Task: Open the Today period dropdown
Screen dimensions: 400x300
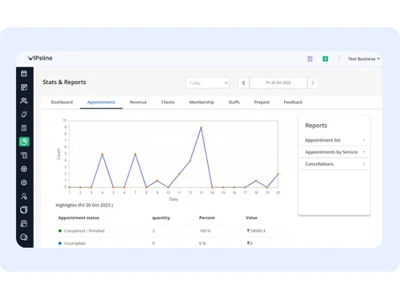Action: (207, 82)
